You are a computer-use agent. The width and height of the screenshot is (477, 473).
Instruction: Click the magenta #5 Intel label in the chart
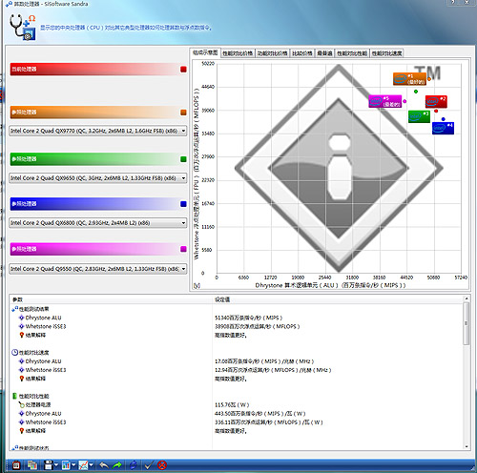point(384,101)
